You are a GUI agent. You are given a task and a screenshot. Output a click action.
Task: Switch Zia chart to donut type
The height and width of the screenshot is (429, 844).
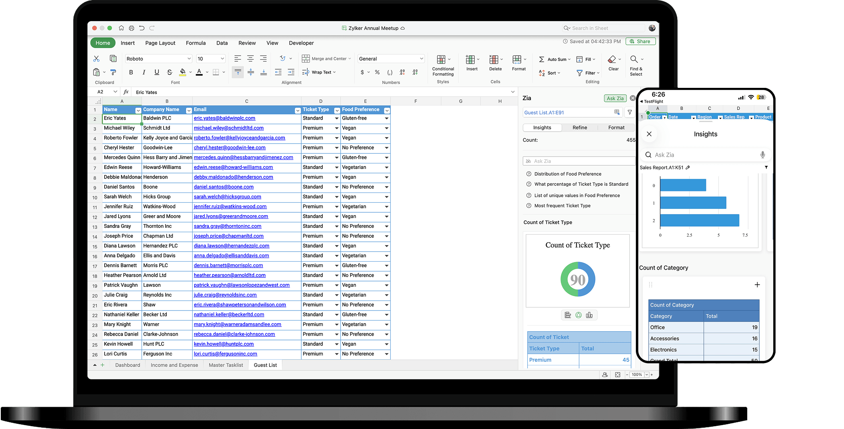coord(578,315)
